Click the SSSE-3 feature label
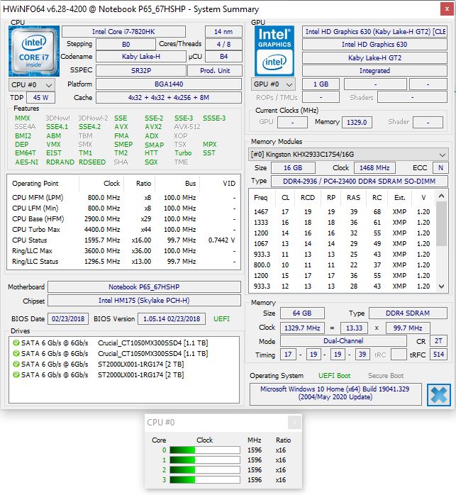Viewport: 456px width, 495px height. (214, 118)
